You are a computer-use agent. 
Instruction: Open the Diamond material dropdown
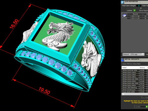coord(133,54)
